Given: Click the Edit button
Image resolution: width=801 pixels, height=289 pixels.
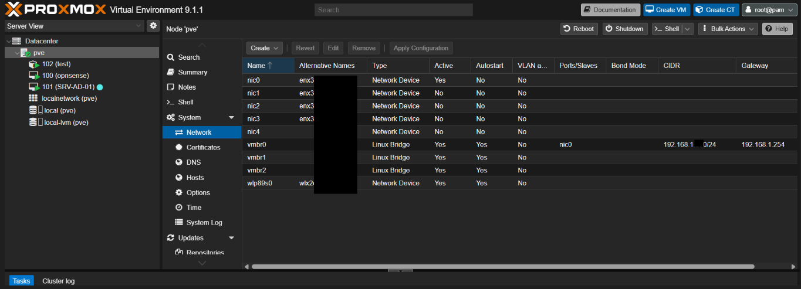Looking at the screenshot, I should (333, 48).
